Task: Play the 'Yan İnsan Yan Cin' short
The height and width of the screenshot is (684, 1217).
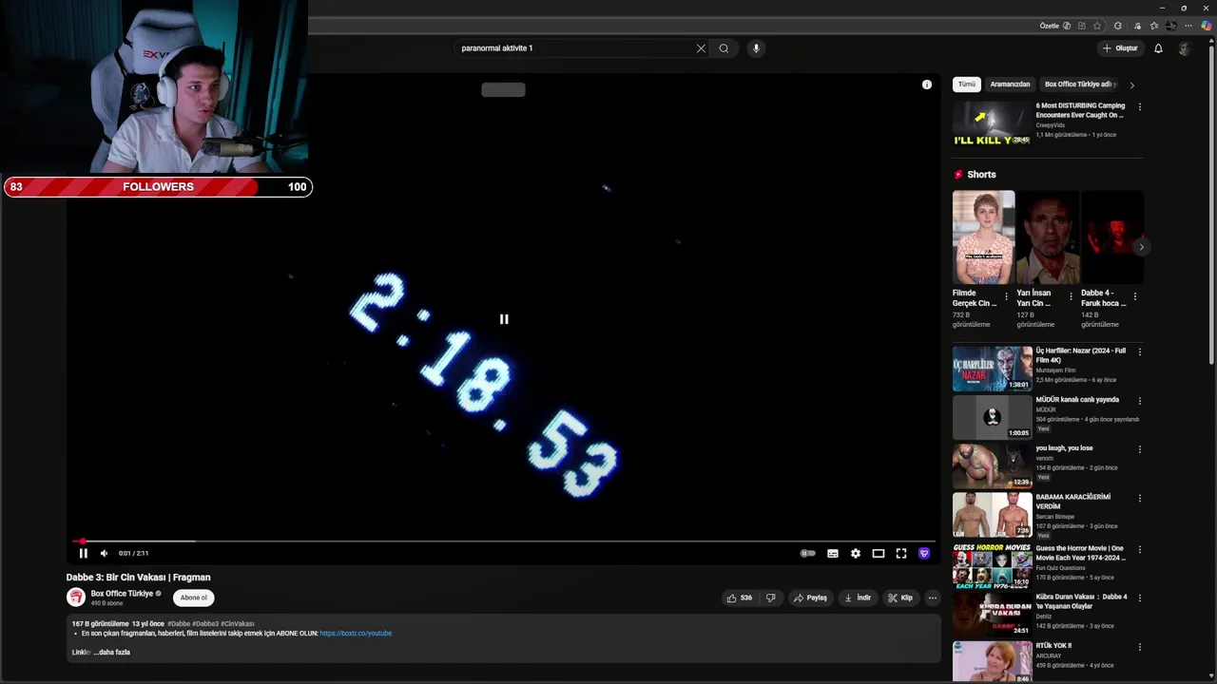Action: (1048, 237)
